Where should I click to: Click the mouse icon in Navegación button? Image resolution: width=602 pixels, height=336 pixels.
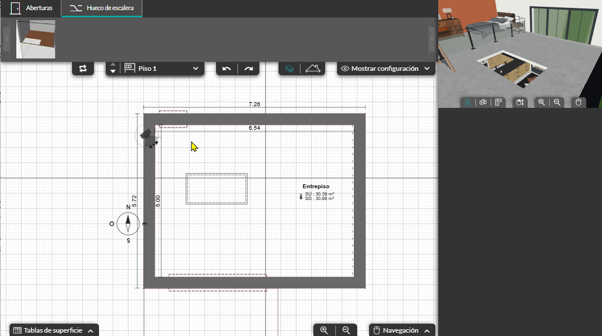click(376, 330)
